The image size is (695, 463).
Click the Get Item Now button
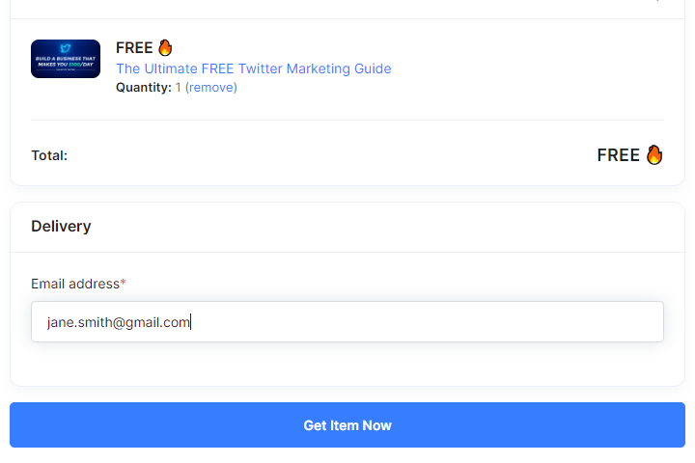click(x=347, y=424)
